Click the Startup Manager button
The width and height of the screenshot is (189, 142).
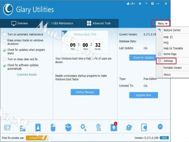85,92
